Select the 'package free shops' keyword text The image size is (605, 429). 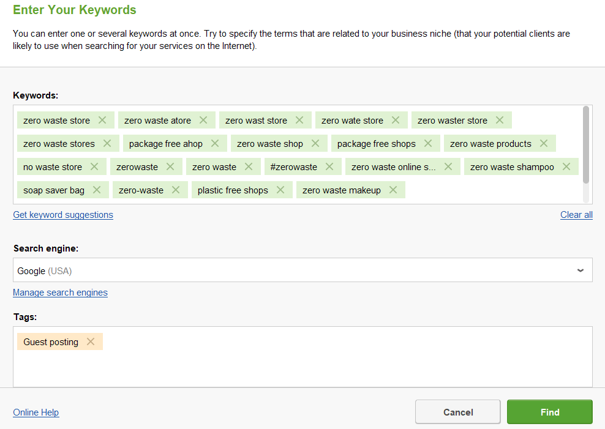pyautogui.click(x=376, y=144)
